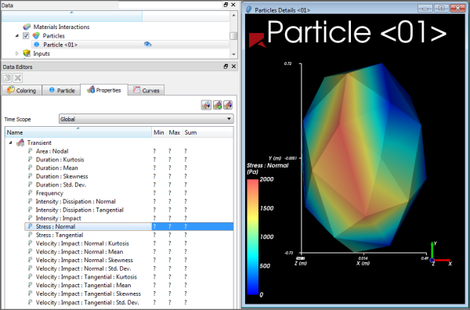Image resolution: width=470 pixels, height=310 pixels.
Task: Select Velocity : Impact : Tangential : Skewness
Action: [x=129, y=294]
